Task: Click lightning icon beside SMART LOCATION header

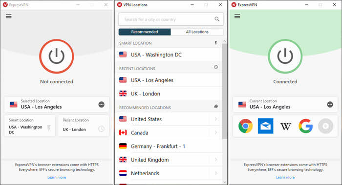Action: (x=216, y=43)
